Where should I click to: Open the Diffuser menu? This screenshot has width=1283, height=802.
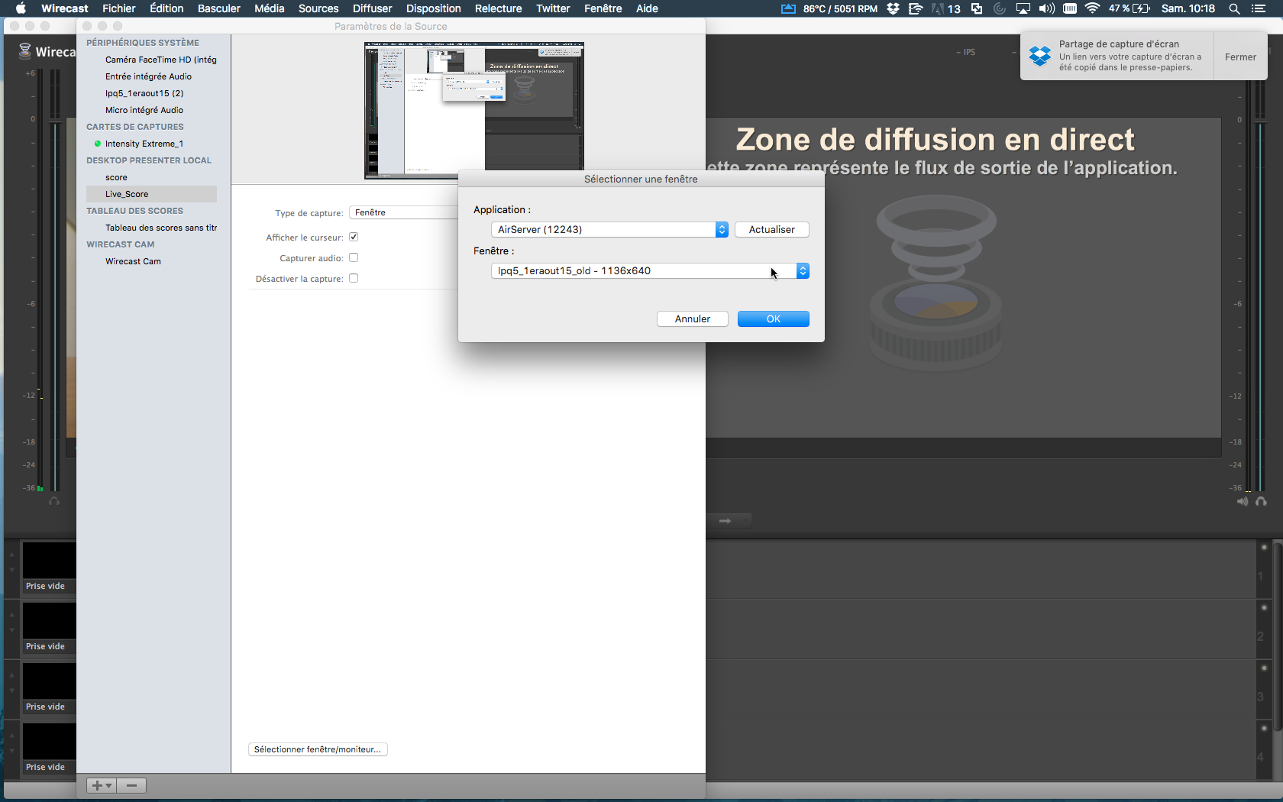(x=372, y=8)
